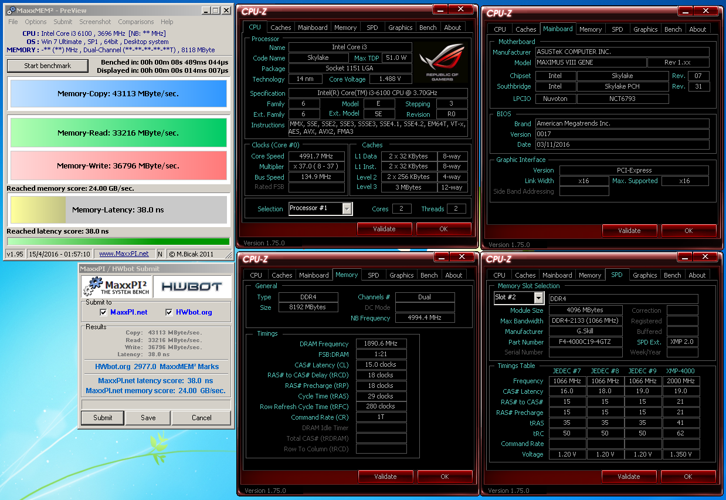Click Submit button in HWbot Submit dialog

[103, 418]
